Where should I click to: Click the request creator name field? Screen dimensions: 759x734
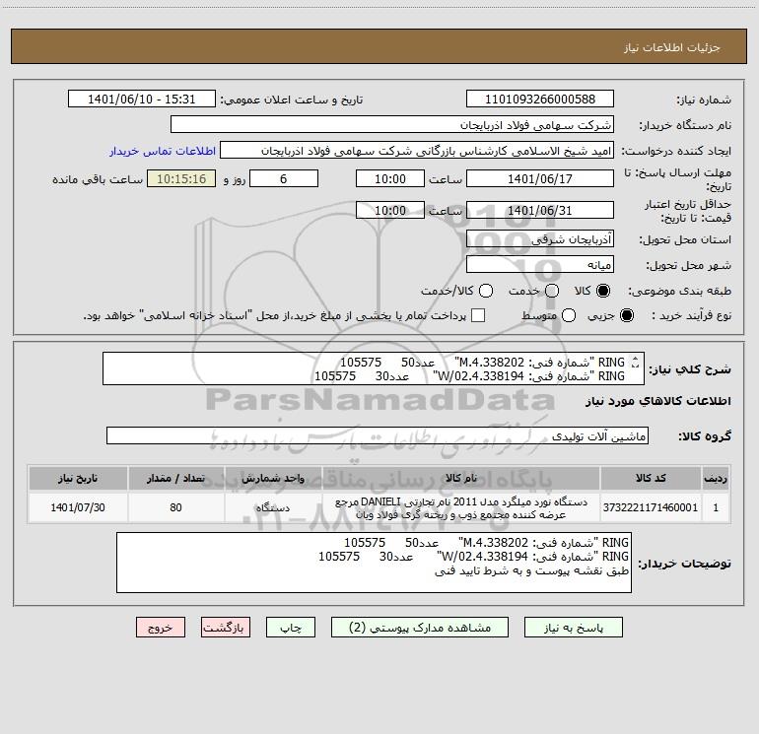coord(417,150)
